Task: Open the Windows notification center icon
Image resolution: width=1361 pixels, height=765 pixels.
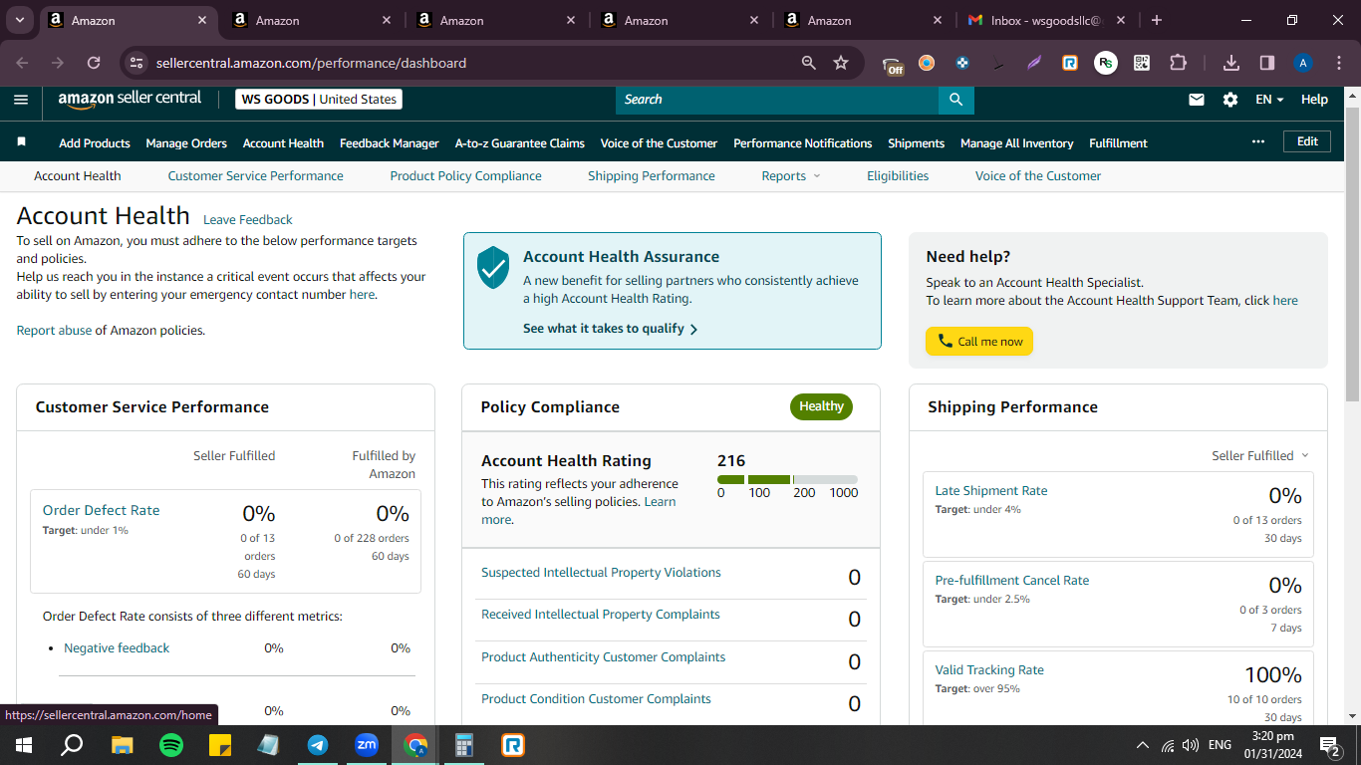Action: tap(1329, 745)
